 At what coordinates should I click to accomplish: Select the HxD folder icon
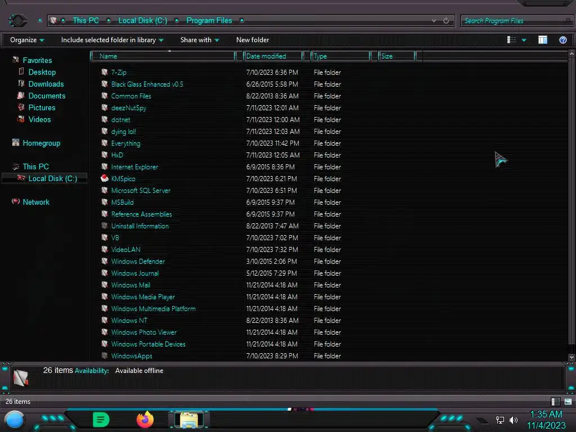click(105, 155)
